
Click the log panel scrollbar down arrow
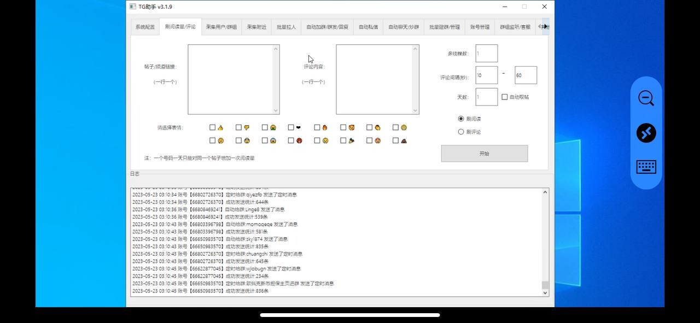click(545, 292)
